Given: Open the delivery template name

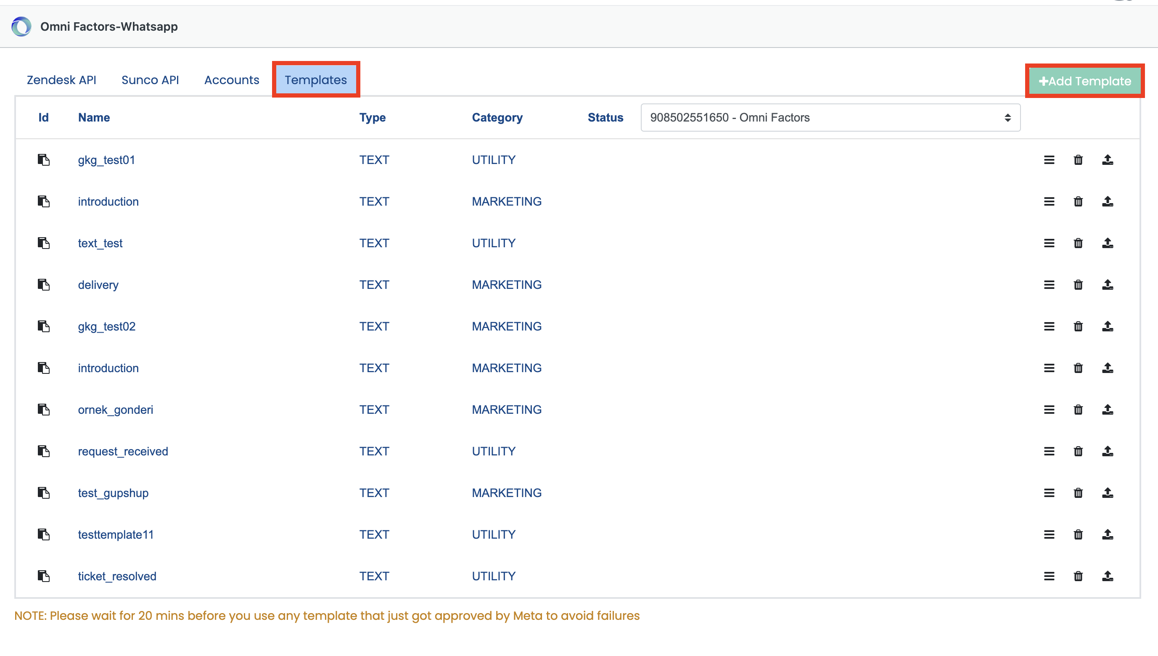Looking at the screenshot, I should coord(98,285).
